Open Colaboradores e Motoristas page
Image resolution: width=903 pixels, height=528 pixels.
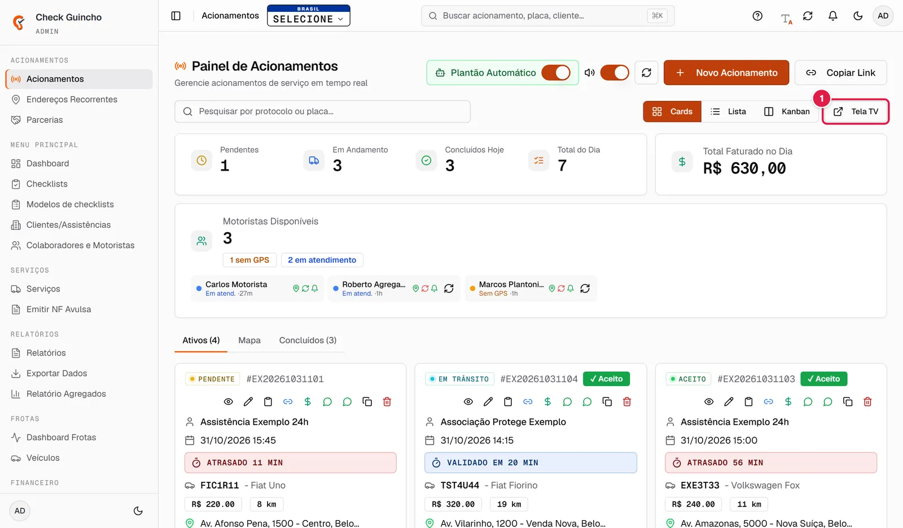[x=80, y=246]
